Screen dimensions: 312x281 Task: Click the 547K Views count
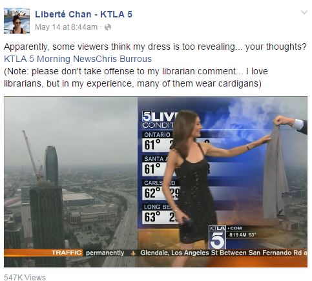coord(25,277)
